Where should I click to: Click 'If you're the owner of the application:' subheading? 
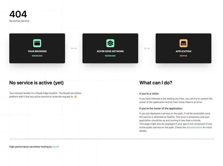click(161, 108)
